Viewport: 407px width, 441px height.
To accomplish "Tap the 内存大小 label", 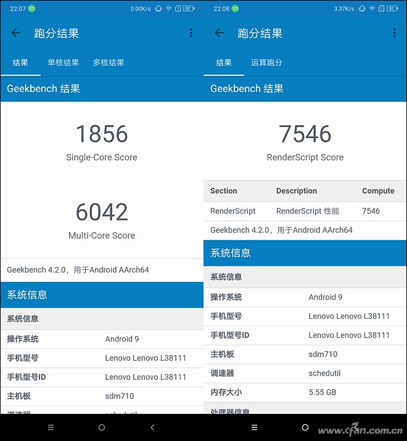I will 226,392.
